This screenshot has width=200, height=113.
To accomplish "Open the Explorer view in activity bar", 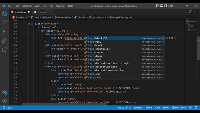I will coord(4,13).
